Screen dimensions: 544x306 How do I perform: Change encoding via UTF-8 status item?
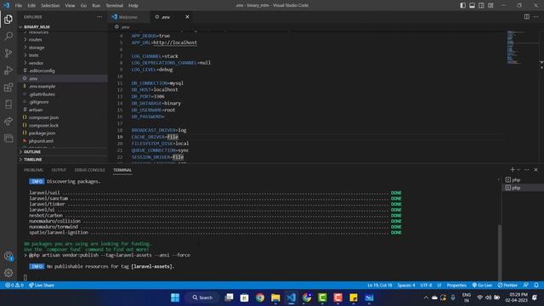(426, 286)
